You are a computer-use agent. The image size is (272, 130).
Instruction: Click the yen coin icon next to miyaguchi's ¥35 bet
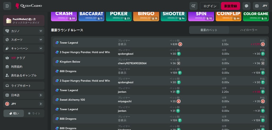tap(179, 101)
